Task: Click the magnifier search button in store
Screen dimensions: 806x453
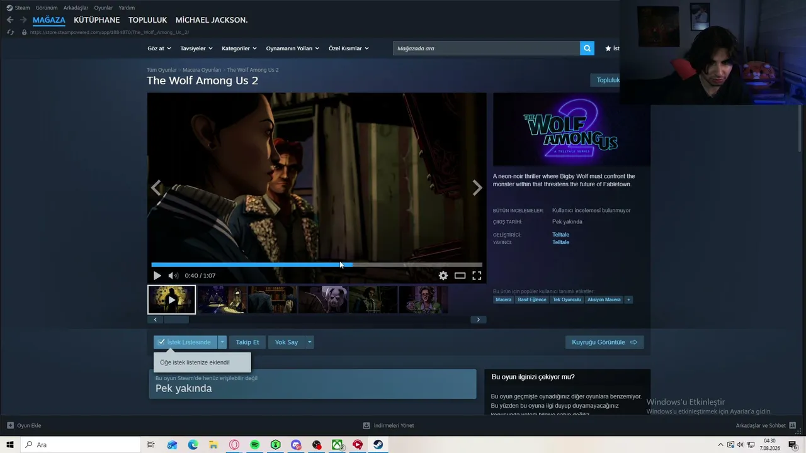Action: [x=587, y=48]
